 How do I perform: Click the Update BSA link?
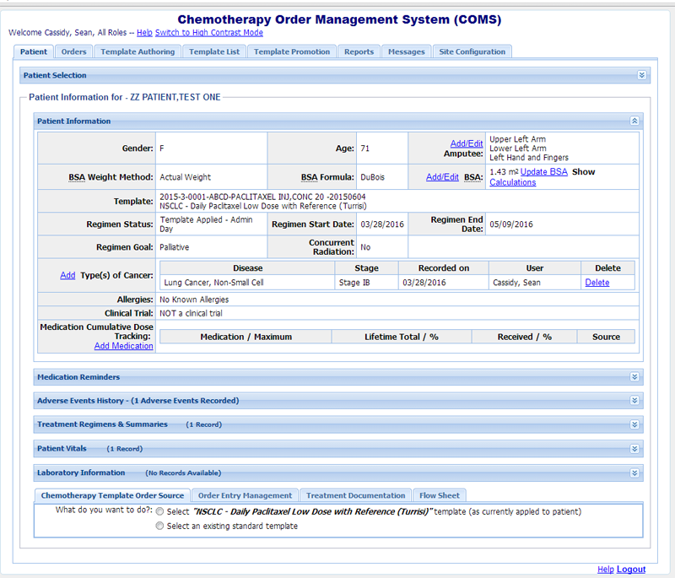543,172
